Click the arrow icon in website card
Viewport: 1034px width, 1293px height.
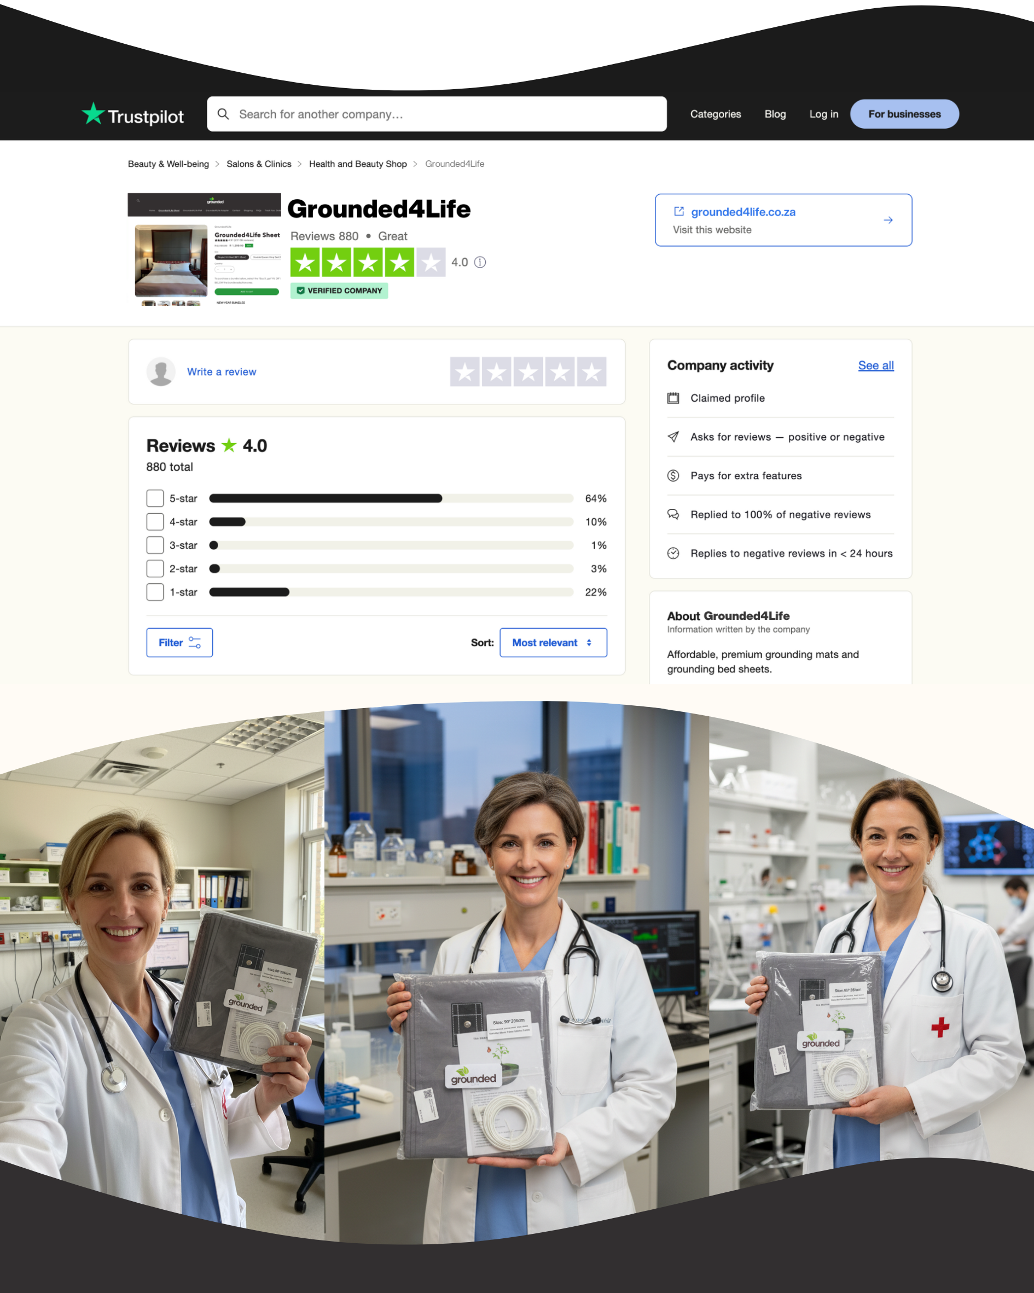tap(888, 220)
